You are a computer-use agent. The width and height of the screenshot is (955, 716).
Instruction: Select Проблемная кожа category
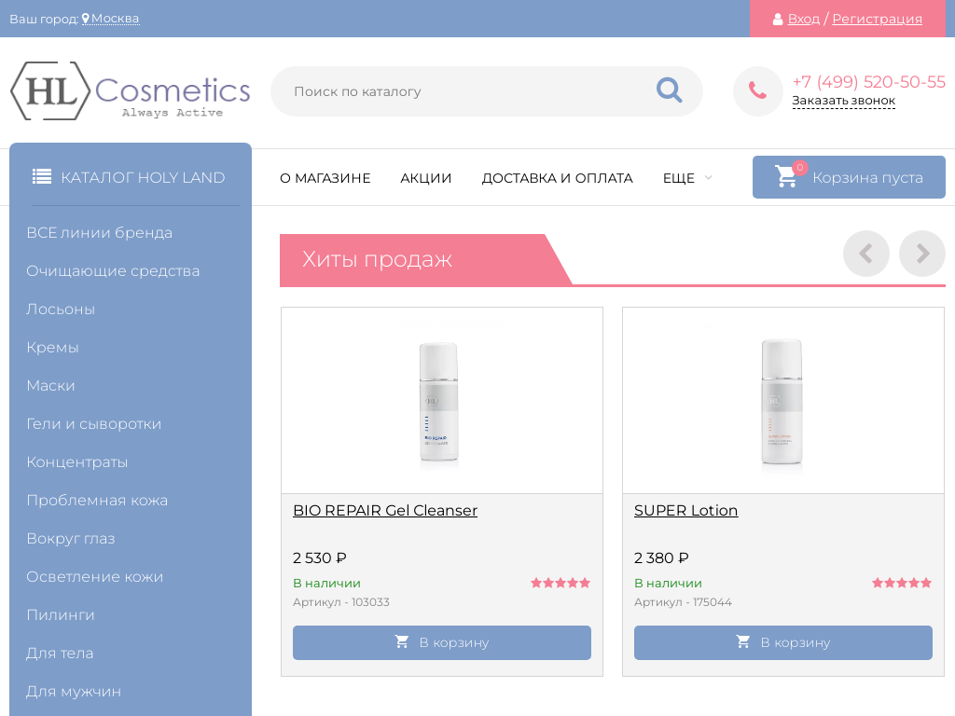[x=97, y=501]
